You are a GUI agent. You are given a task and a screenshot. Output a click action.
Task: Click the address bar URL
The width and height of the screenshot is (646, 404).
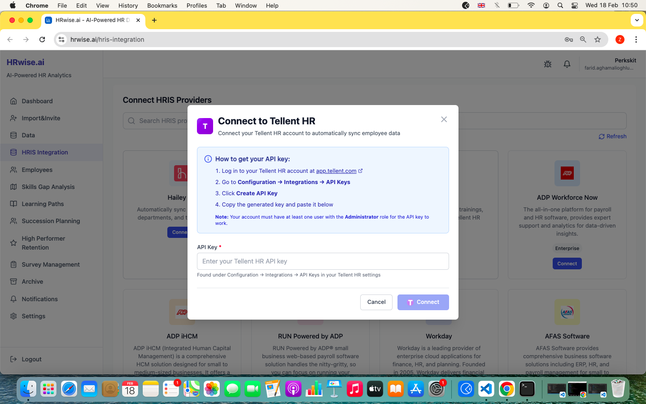(107, 40)
